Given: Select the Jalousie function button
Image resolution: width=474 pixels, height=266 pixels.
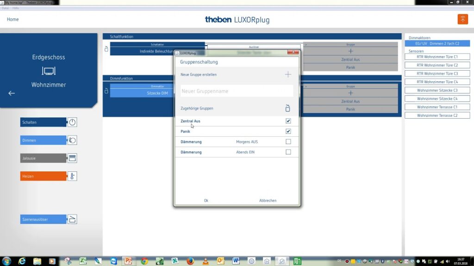Looking at the screenshot, I should click(x=43, y=158).
